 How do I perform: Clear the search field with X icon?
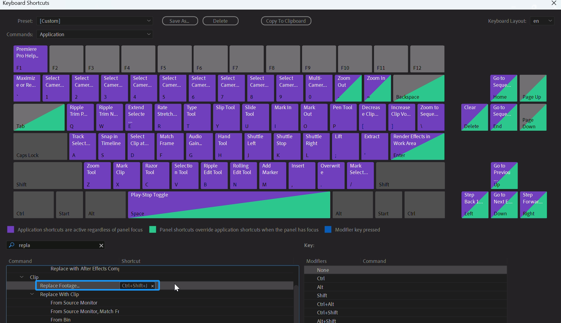tap(101, 246)
